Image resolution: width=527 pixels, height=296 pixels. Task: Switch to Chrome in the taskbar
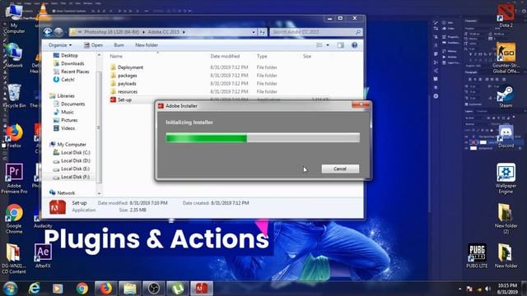click(x=82, y=289)
